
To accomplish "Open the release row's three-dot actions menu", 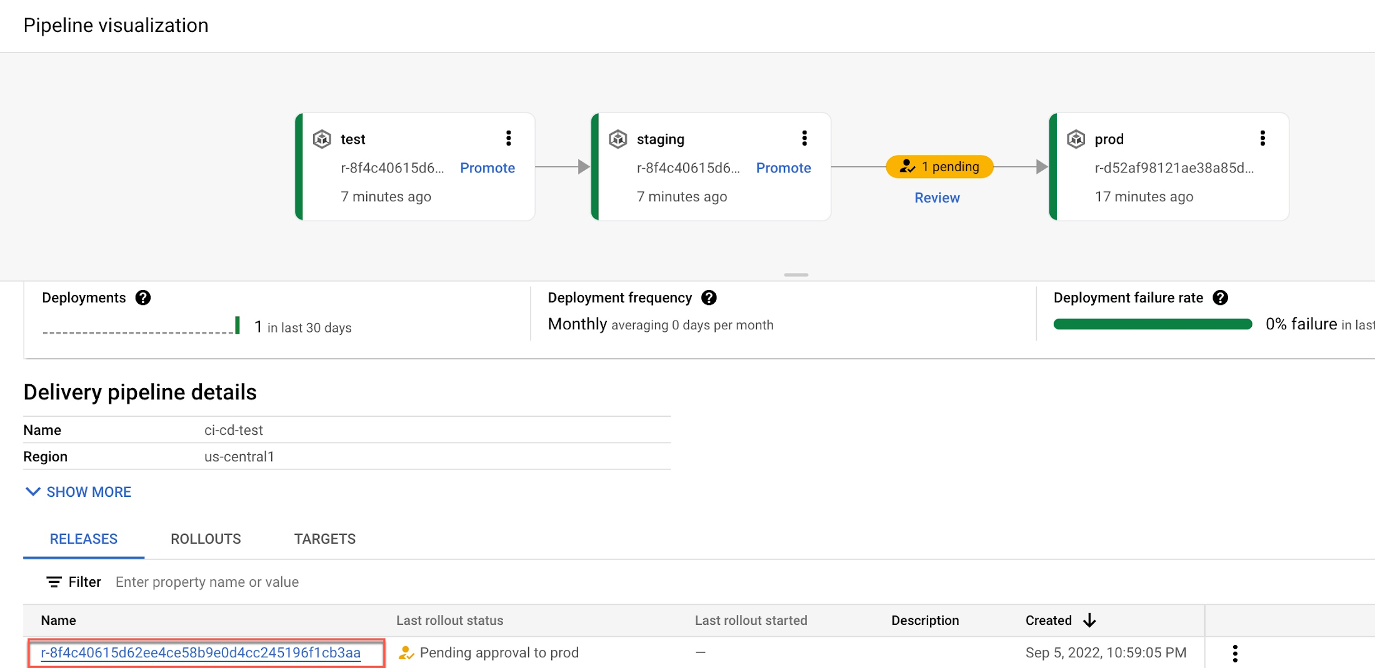I will (x=1235, y=653).
